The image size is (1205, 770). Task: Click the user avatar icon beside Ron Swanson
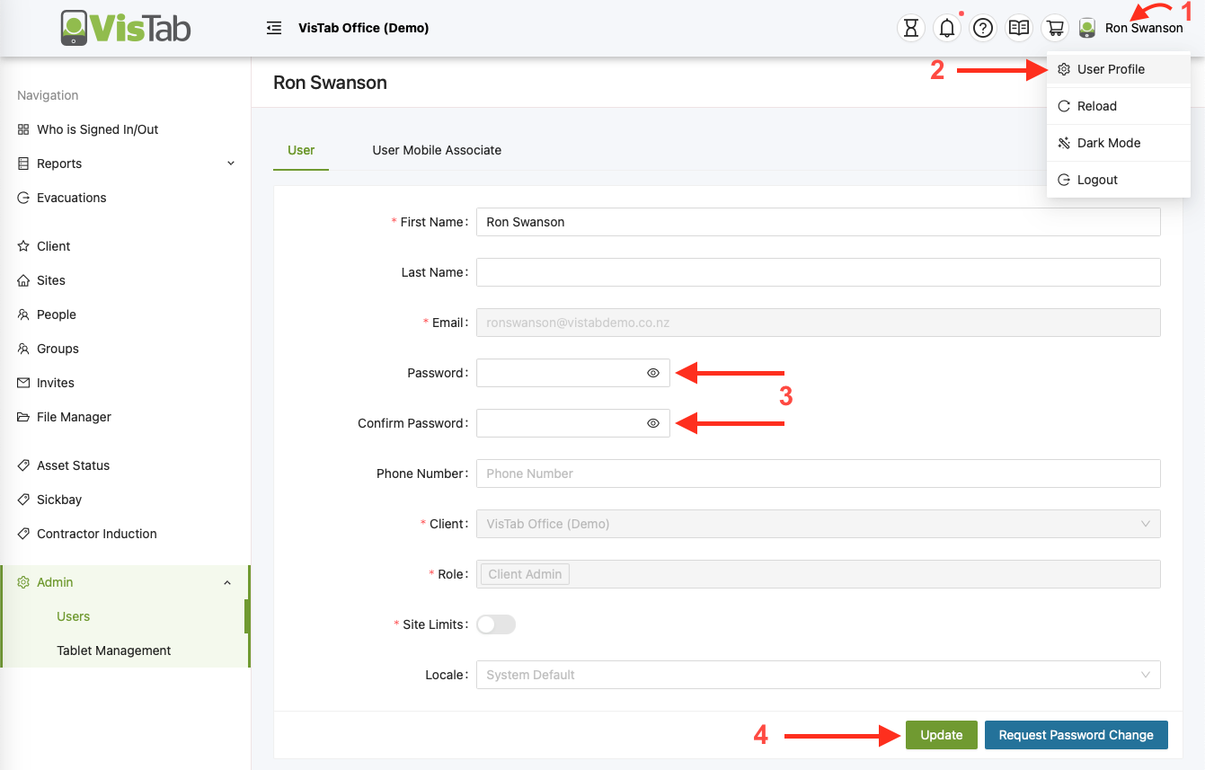point(1087,28)
